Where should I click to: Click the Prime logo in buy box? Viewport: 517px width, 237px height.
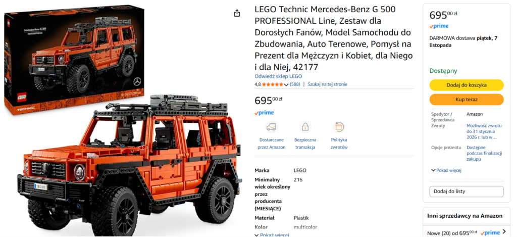pyautogui.click(x=439, y=26)
